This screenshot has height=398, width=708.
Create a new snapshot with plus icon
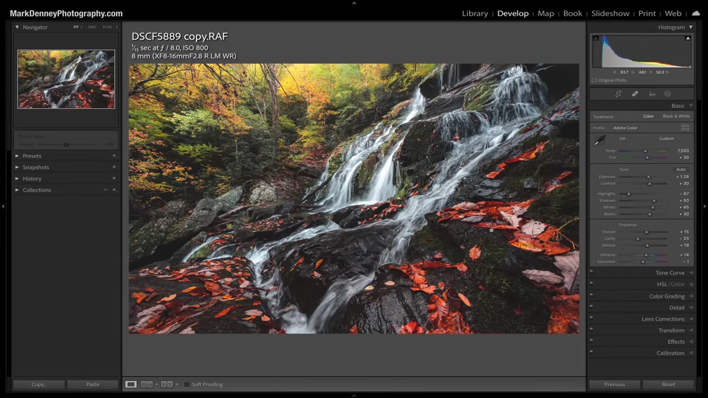114,167
